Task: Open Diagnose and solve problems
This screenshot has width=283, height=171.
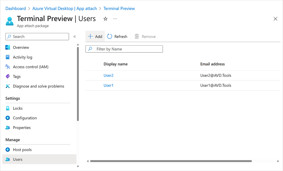Action: pyautogui.click(x=39, y=86)
